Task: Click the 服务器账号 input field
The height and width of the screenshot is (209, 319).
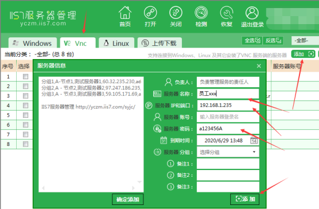Action: point(228,117)
